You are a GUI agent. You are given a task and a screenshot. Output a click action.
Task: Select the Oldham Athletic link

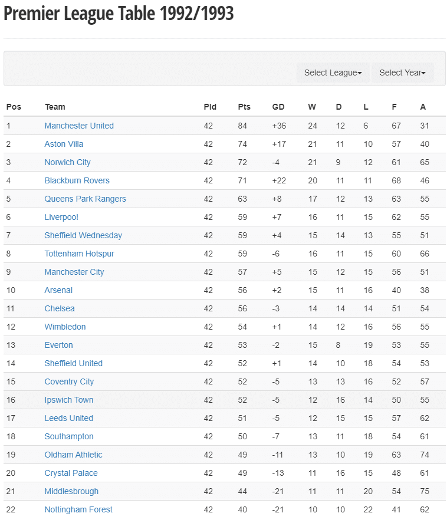click(73, 455)
